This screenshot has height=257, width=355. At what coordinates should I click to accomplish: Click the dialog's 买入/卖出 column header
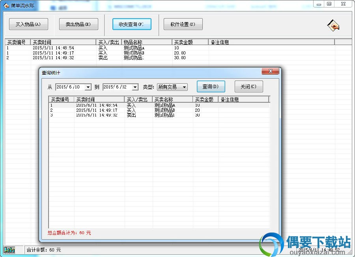pyautogui.click(x=138, y=99)
